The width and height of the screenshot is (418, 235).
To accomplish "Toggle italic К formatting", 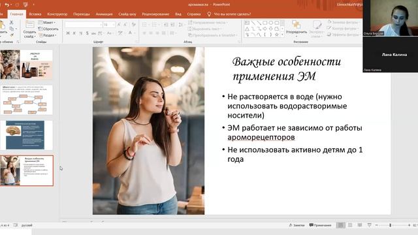I will (x=74, y=33).
